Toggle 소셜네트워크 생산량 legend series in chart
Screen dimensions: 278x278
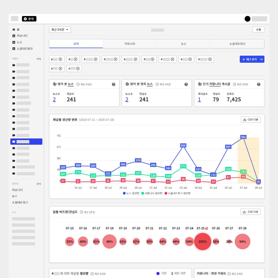pyautogui.click(x=177, y=193)
